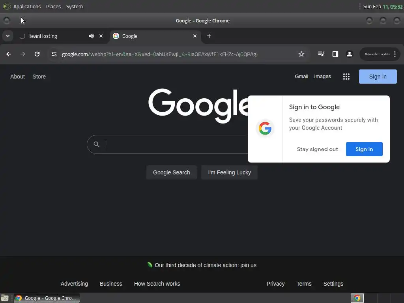
Task: Open How Search works link
Action: pyautogui.click(x=157, y=284)
